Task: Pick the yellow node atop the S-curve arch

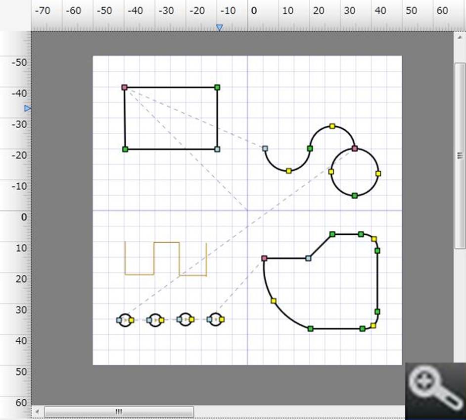Action: tap(332, 126)
